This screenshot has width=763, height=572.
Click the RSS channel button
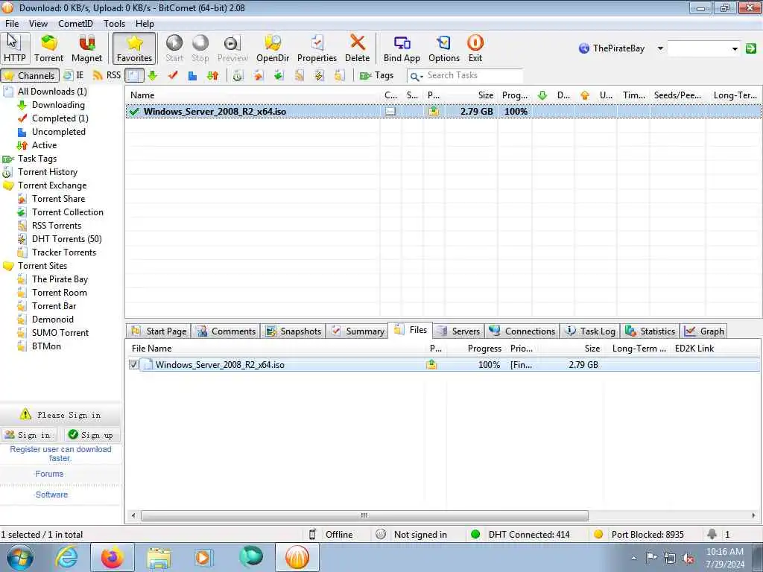click(x=107, y=75)
